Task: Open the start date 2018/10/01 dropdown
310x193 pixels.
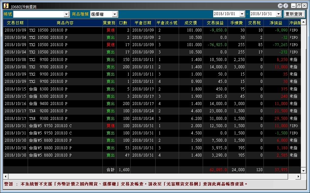Action: tap(242, 14)
